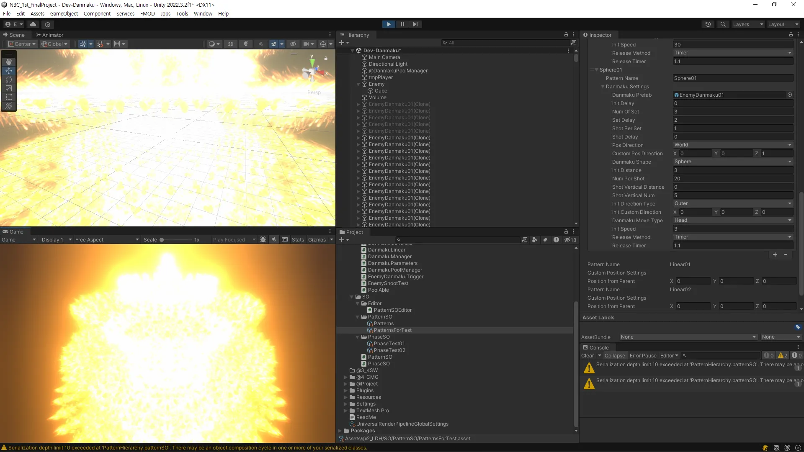Viewport: 804px width, 452px height.
Task: Click the global Search magnifier icon
Action: tap(723, 24)
